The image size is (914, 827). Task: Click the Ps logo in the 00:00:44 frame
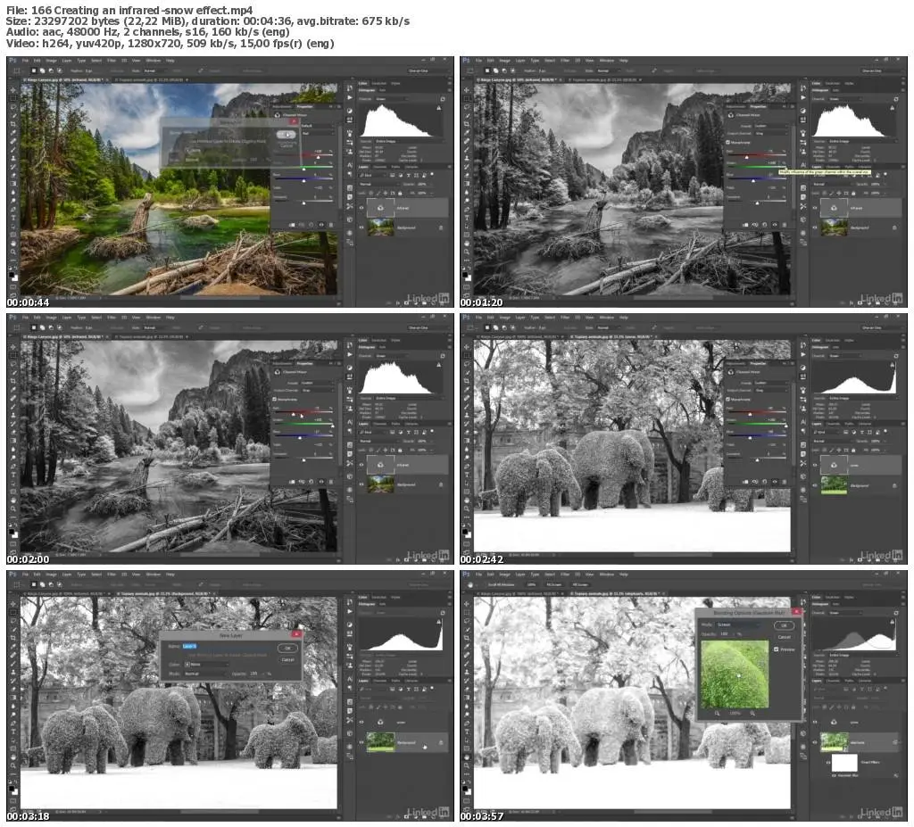pos(12,60)
